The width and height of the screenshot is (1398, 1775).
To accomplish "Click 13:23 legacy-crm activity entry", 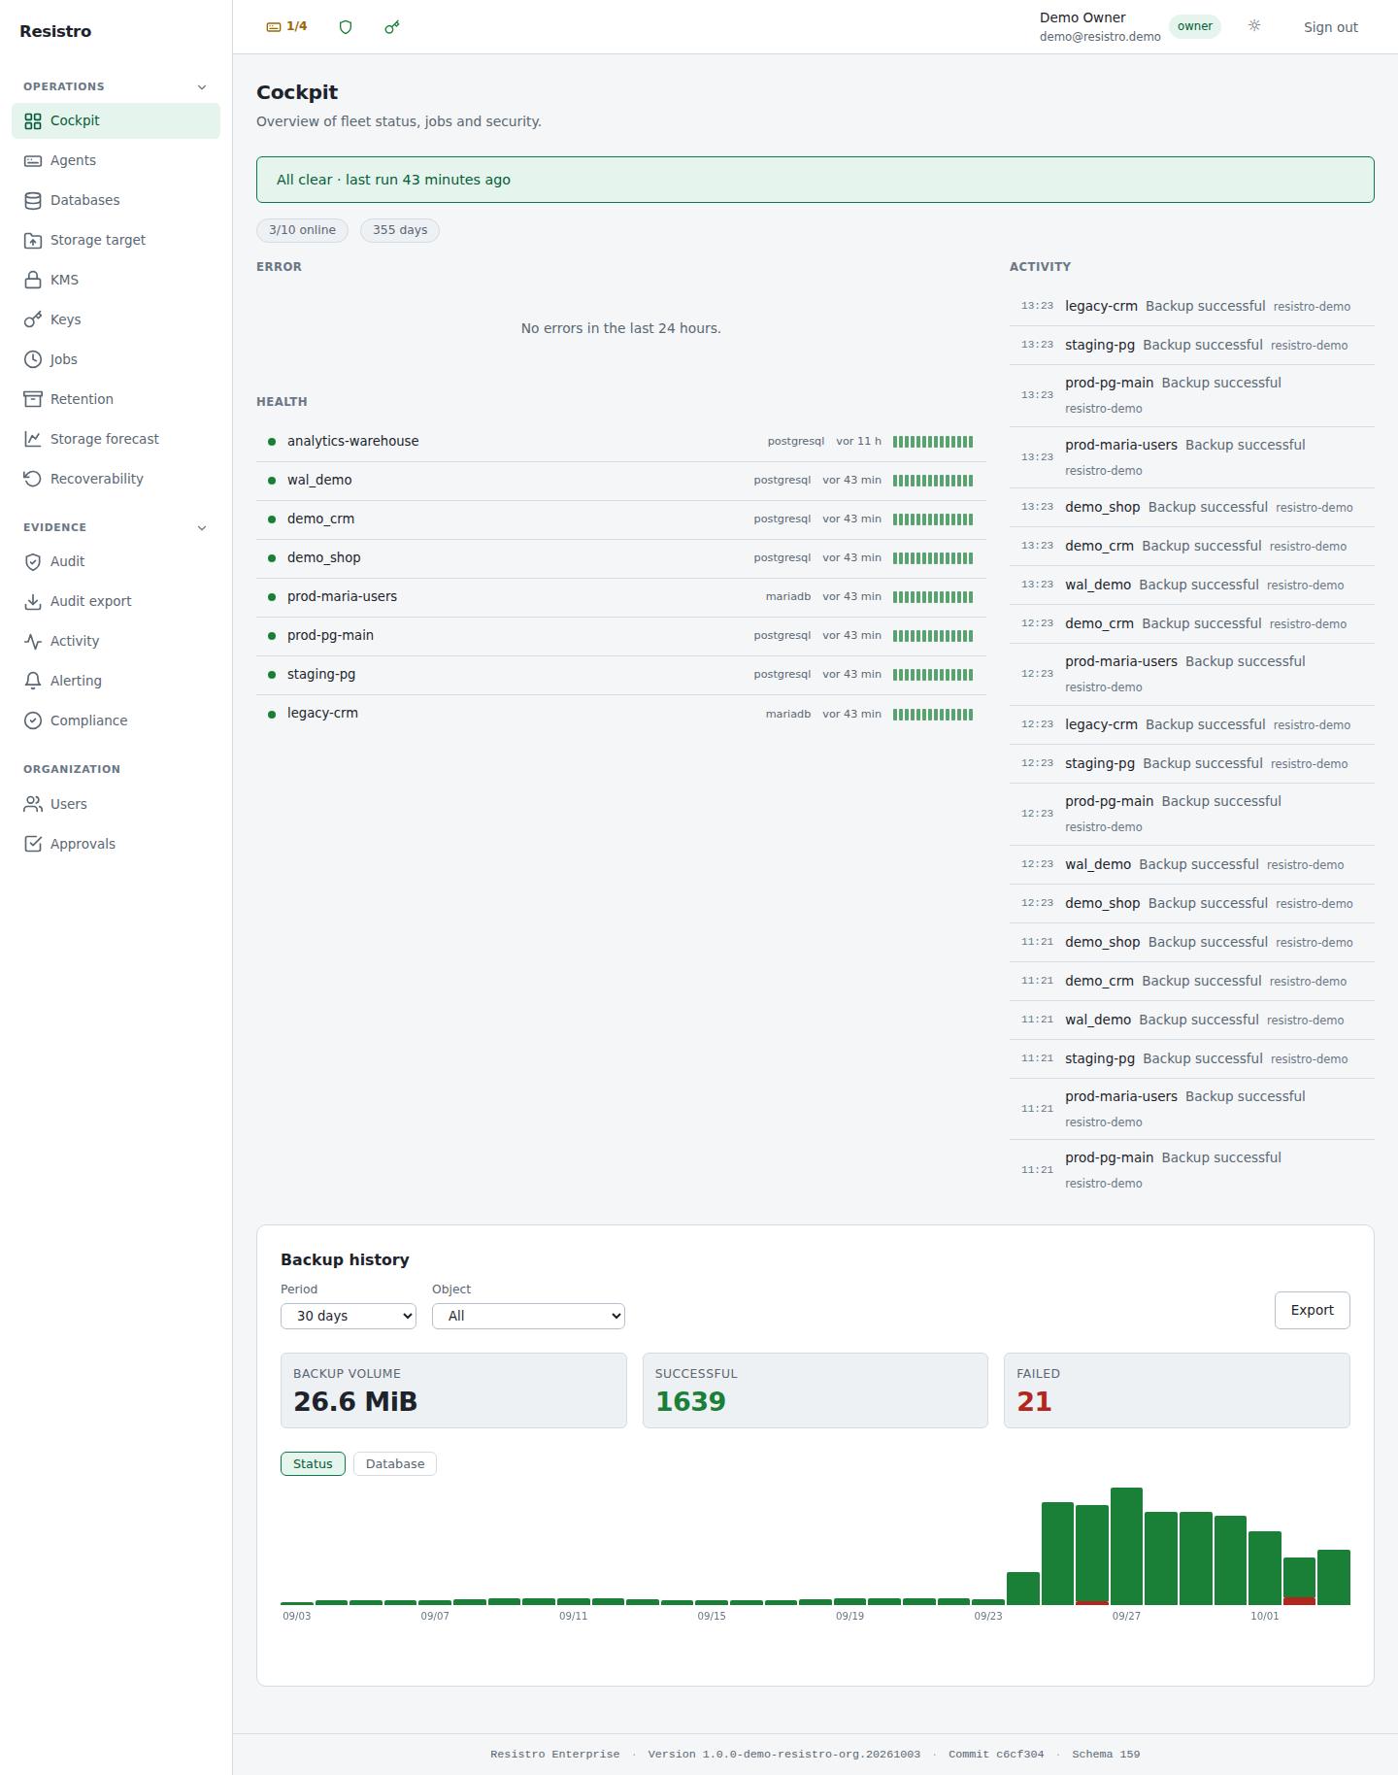I will click(x=1192, y=307).
